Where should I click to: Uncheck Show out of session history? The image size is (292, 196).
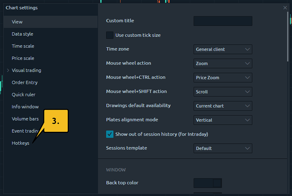pos(110,134)
